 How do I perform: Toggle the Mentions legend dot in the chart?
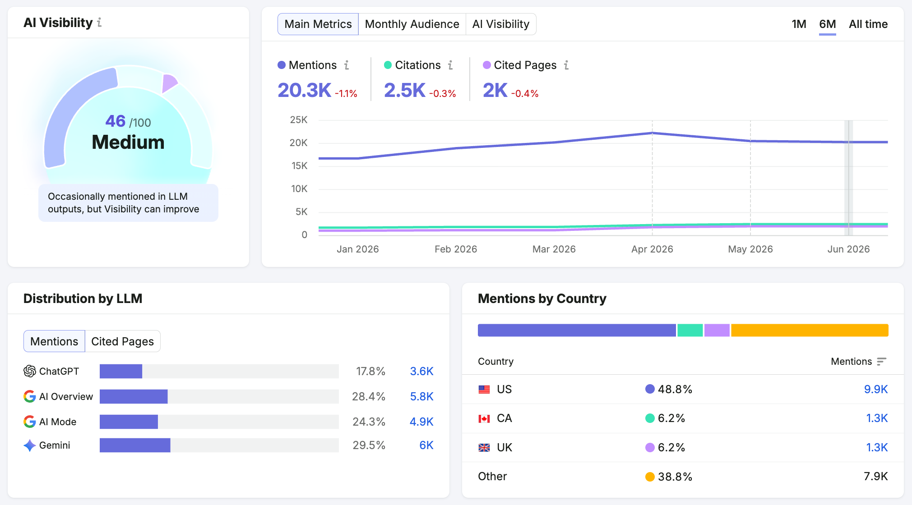point(282,65)
